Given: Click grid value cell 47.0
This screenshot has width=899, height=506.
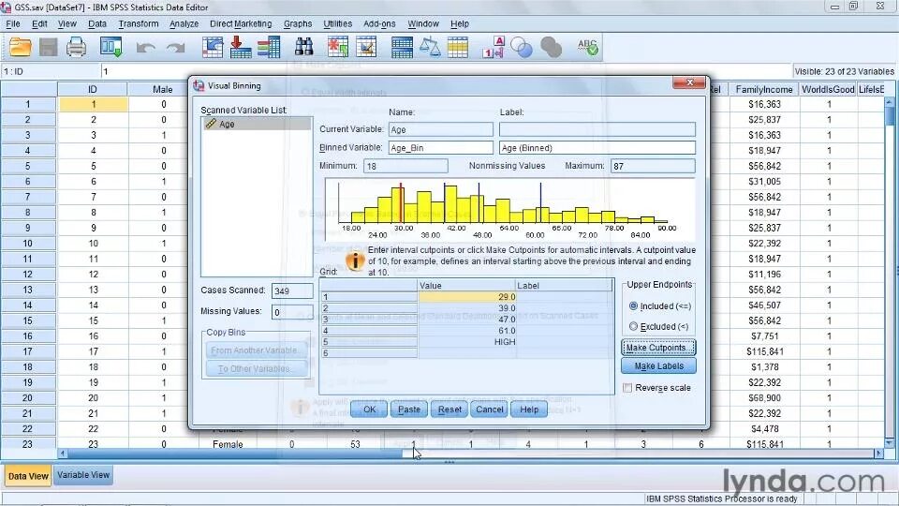Looking at the screenshot, I should pyautogui.click(x=467, y=319).
